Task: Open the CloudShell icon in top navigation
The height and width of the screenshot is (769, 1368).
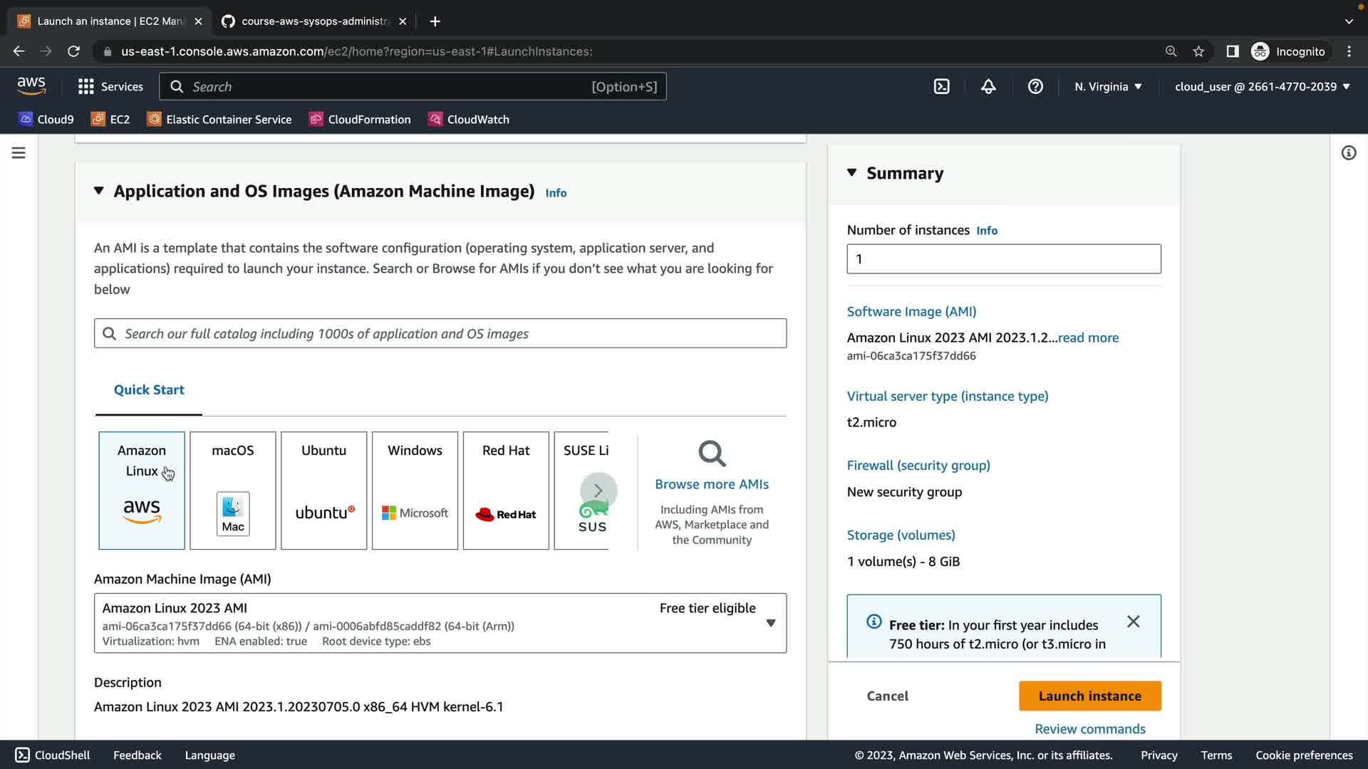Action: point(941,87)
